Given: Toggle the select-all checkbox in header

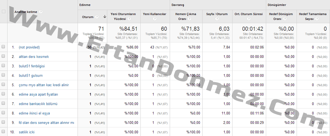Looking at the screenshot, I should (x=3, y=12).
